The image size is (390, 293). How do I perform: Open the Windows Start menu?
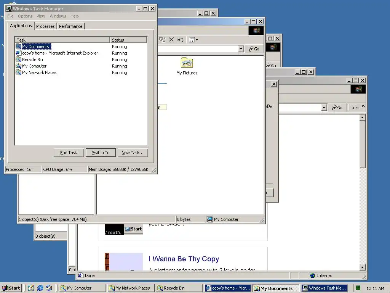pyautogui.click(x=11, y=288)
